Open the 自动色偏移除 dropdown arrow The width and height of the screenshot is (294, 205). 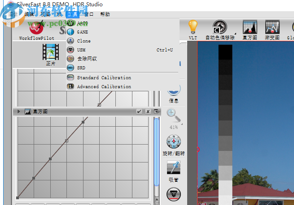(x=235, y=34)
